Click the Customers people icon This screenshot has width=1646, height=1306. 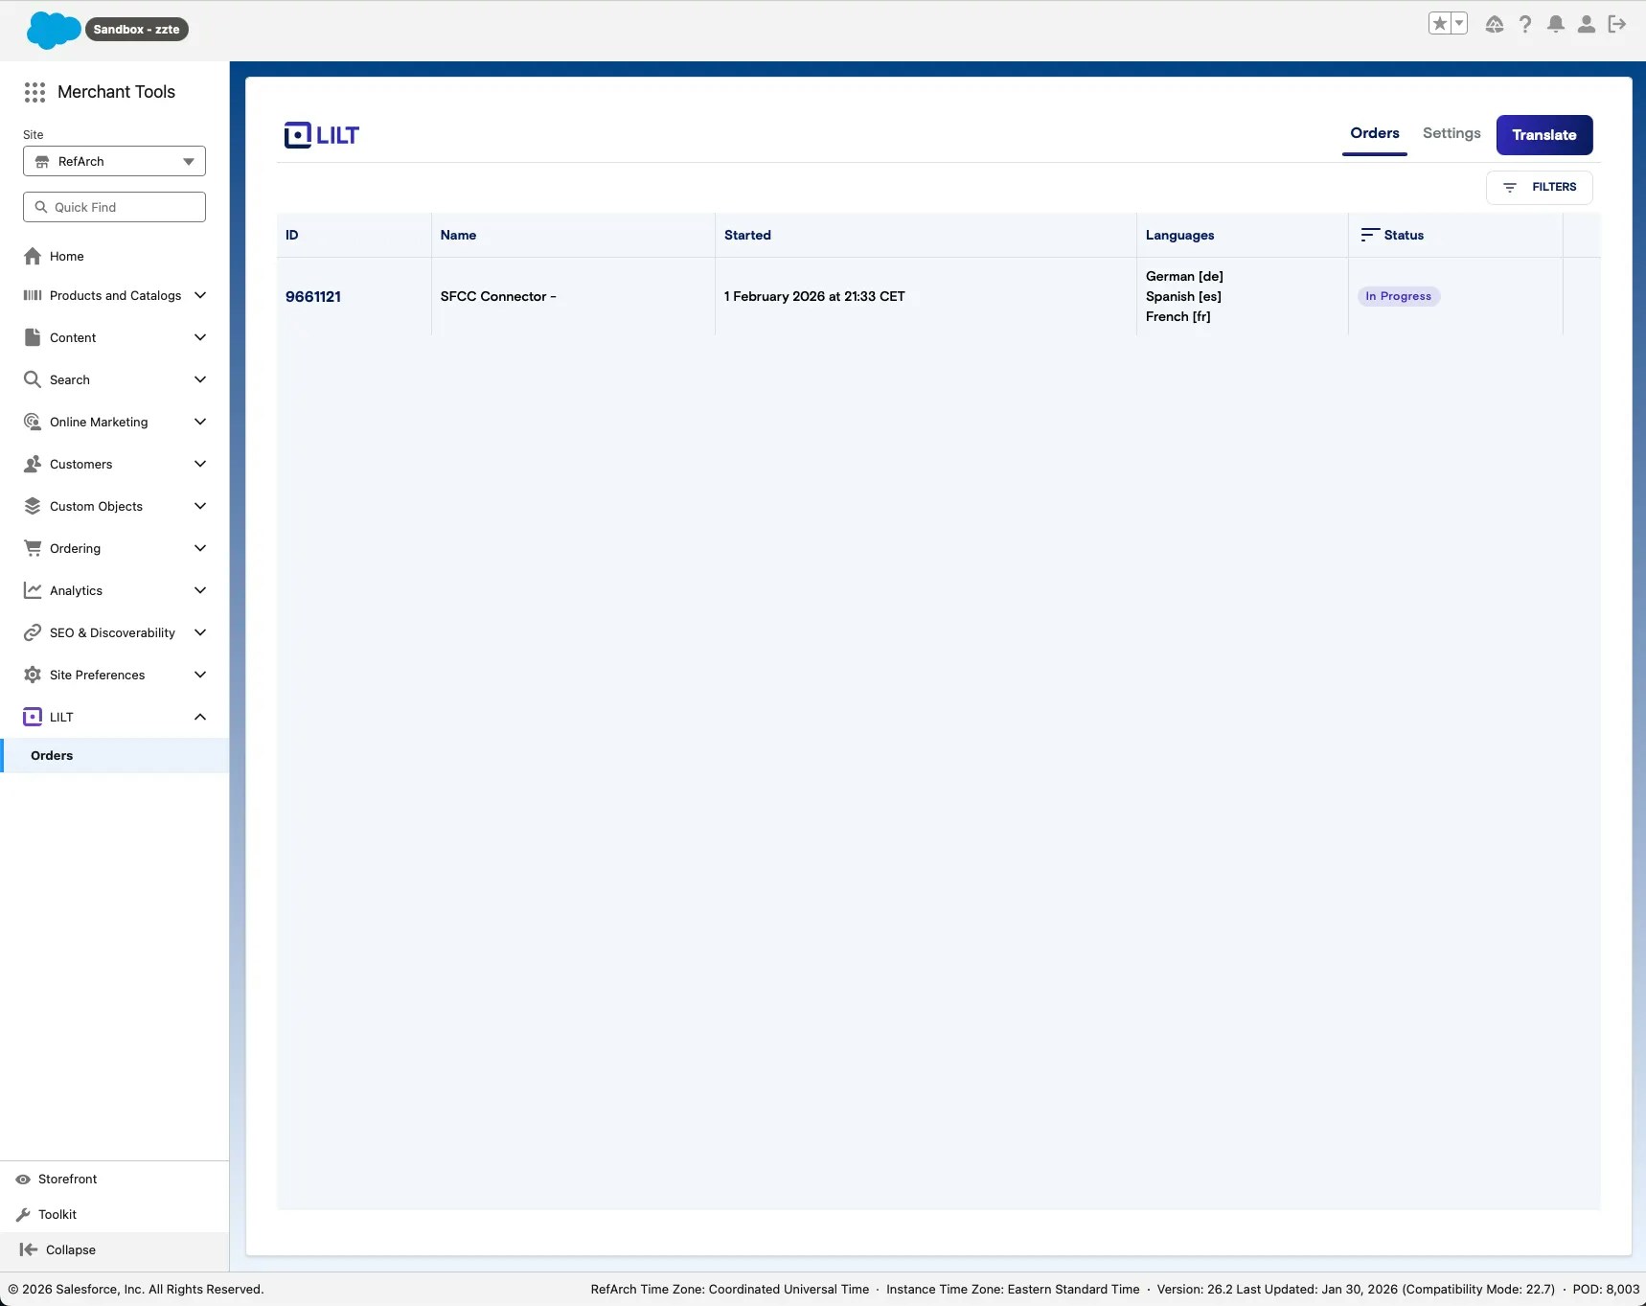click(33, 464)
